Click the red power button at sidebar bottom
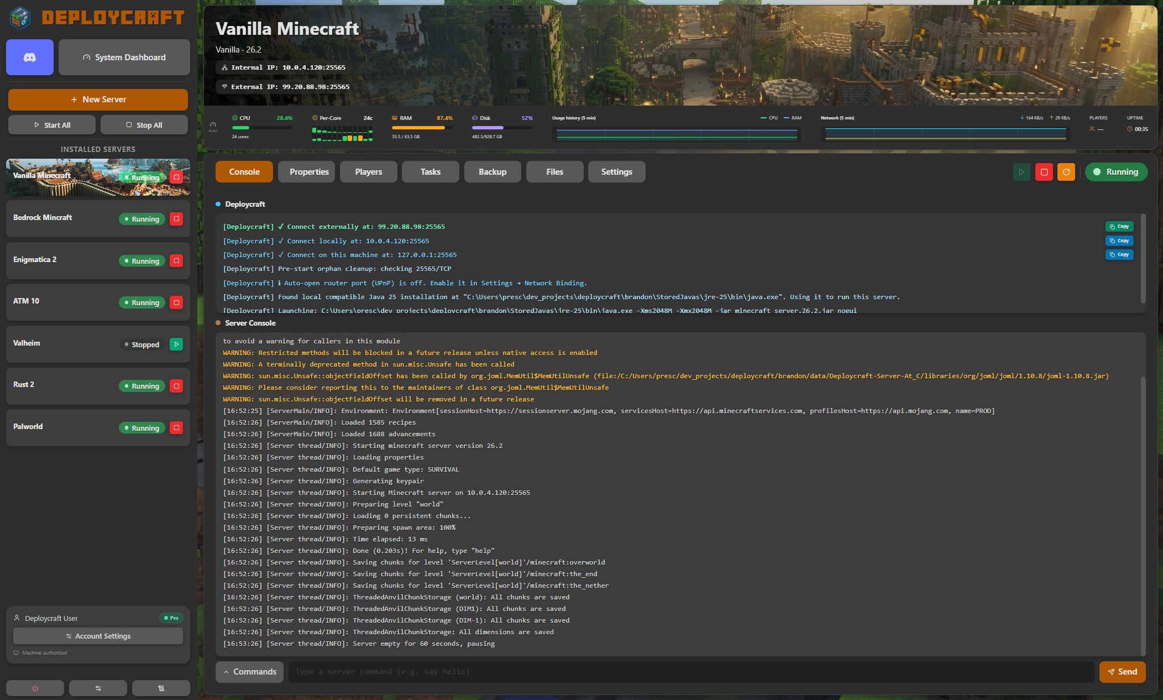The height and width of the screenshot is (700, 1163). click(35, 688)
